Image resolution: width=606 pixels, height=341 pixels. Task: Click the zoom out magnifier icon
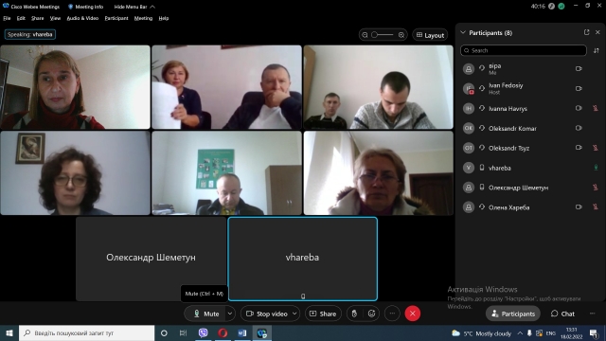(365, 35)
